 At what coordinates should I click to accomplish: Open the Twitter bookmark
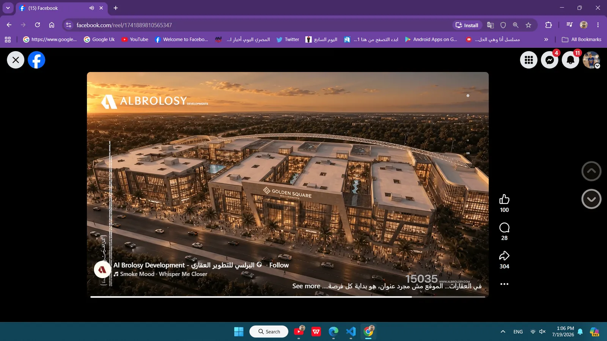[288, 39]
